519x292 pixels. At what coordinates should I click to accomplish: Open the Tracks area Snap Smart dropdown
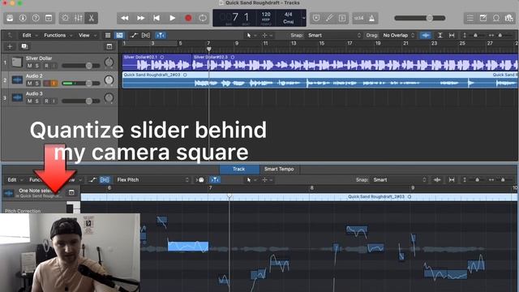334,35
